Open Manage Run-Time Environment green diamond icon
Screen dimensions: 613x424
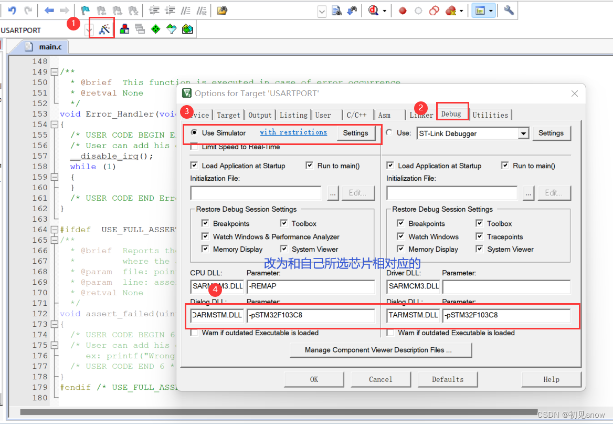pos(155,29)
